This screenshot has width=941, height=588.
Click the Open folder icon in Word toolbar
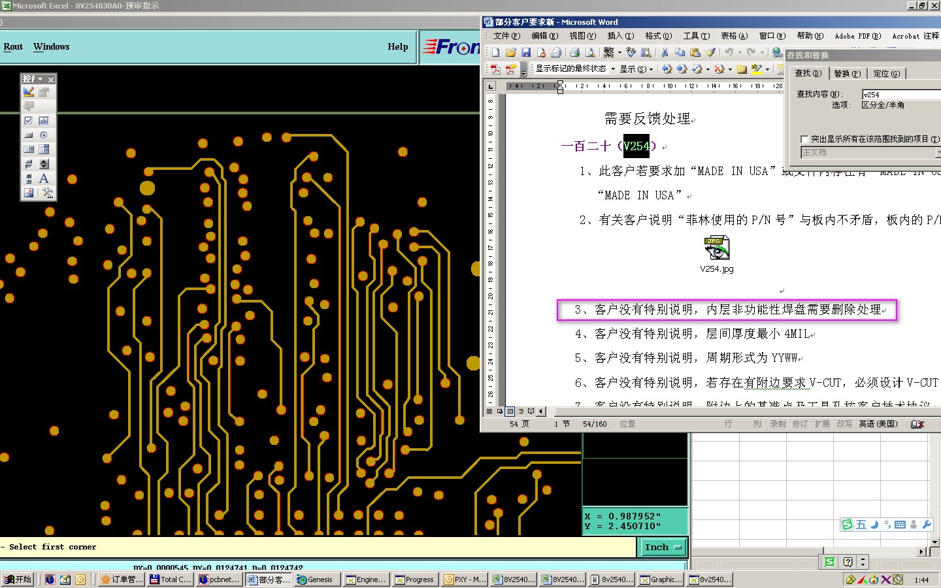(511, 52)
